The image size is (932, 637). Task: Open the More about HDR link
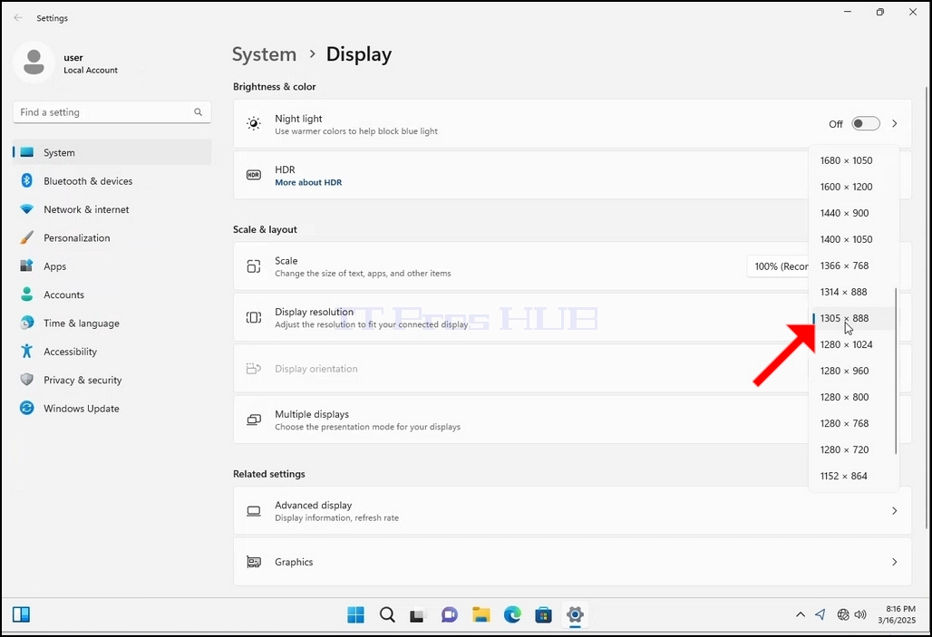(x=308, y=182)
